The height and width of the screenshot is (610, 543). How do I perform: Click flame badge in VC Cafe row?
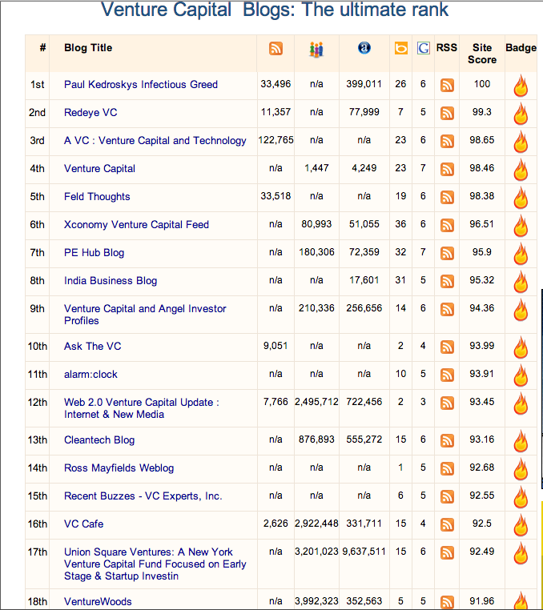pos(521,525)
